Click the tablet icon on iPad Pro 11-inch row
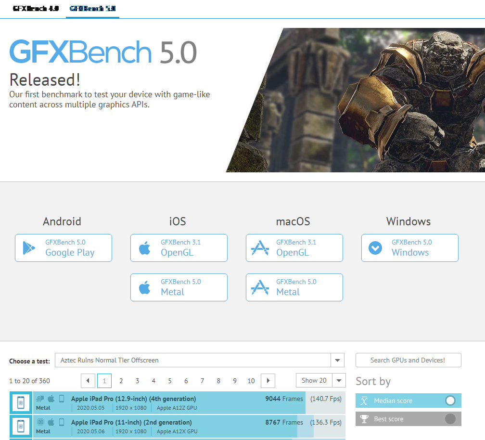The width and height of the screenshot is (485, 440). pyautogui.click(x=62, y=422)
